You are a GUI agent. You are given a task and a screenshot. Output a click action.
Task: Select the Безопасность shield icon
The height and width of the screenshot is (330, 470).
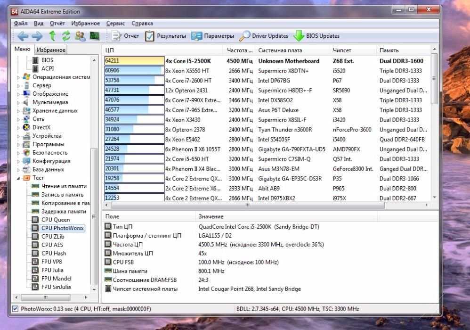point(26,153)
